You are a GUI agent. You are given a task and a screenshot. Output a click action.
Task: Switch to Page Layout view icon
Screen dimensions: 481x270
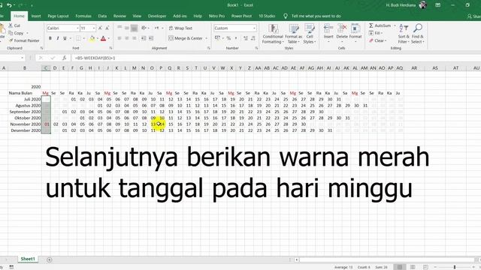click(413, 267)
